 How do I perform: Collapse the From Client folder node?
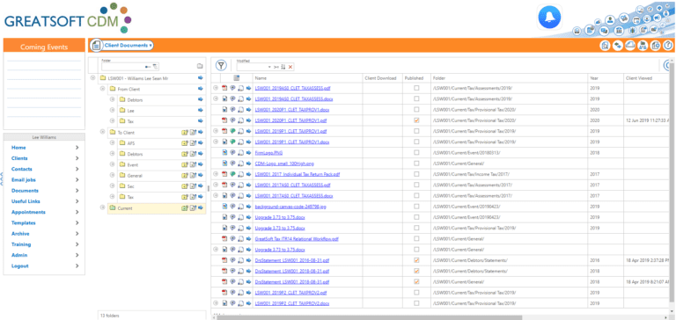click(103, 89)
